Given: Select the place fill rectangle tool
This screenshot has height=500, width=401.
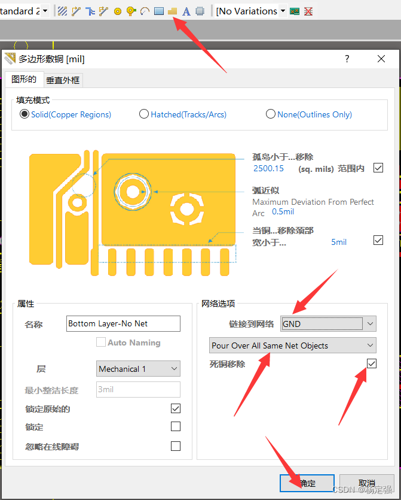Looking at the screenshot, I should click(x=159, y=11).
